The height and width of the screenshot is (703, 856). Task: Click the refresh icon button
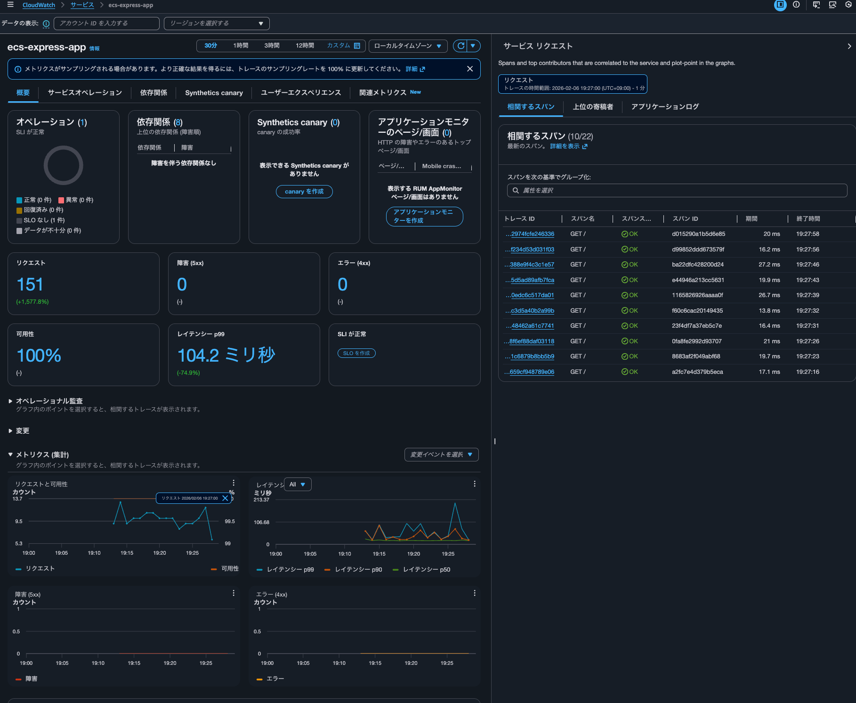click(x=460, y=46)
